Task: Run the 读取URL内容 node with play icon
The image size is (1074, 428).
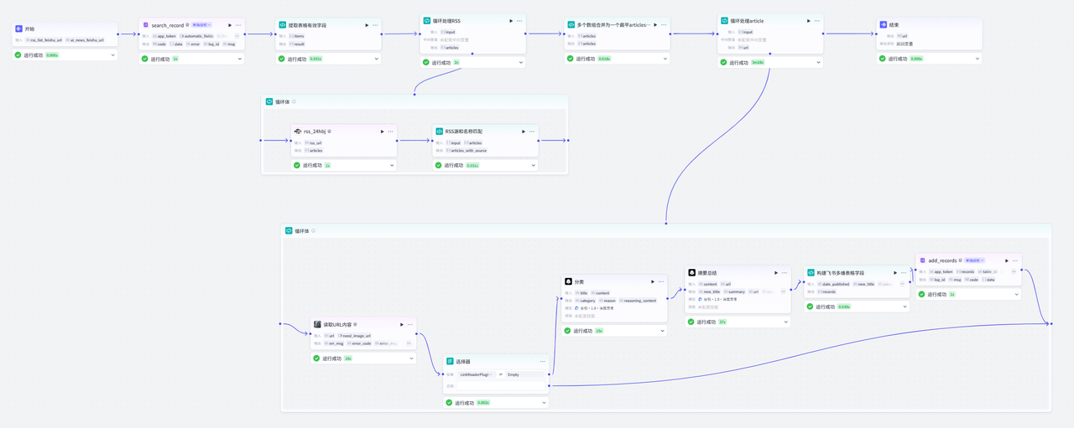Action: (x=401, y=324)
